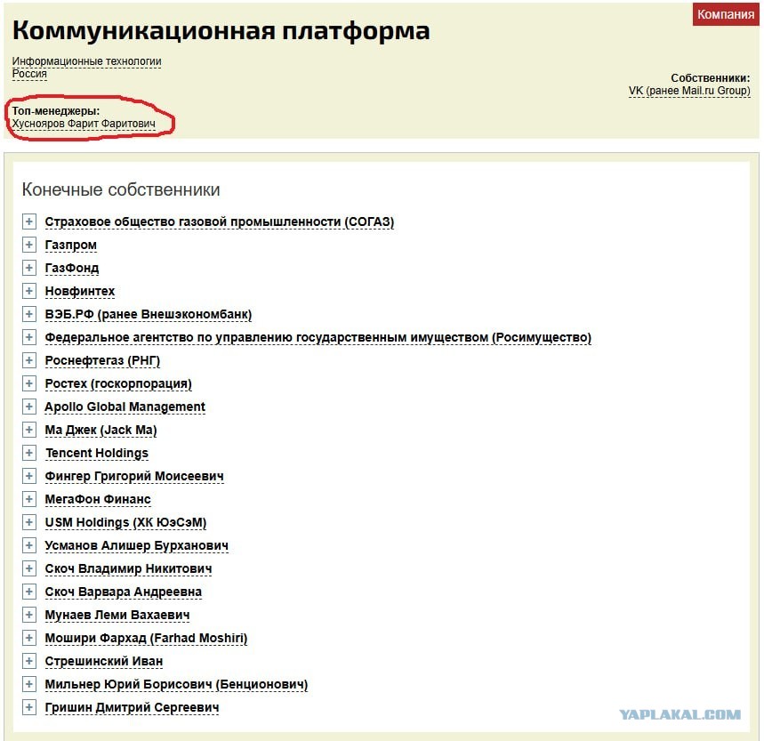Expand the Скоч Владимир plus icon
This screenshot has width=764, height=741.
coord(28,568)
